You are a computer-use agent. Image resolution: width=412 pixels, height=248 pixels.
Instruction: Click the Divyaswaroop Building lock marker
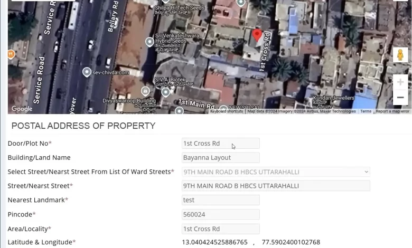(145, 91)
